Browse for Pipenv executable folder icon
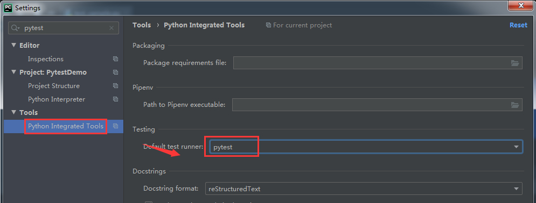The height and width of the screenshot is (203, 536). (515, 105)
